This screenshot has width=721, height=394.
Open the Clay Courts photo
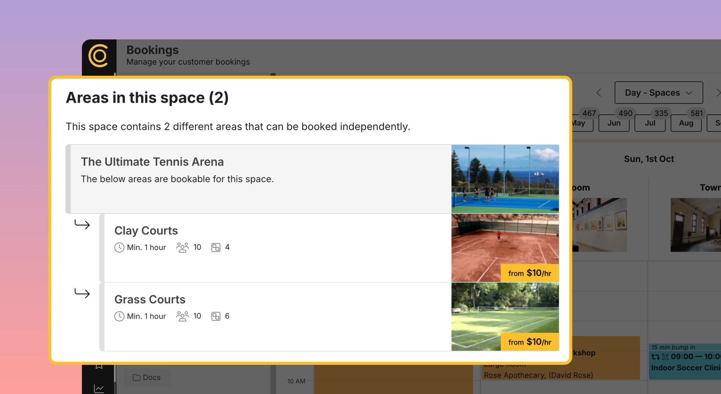505,248
